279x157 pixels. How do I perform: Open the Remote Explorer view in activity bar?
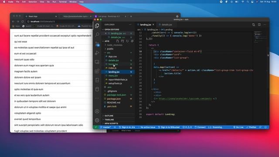coord(97,62)
